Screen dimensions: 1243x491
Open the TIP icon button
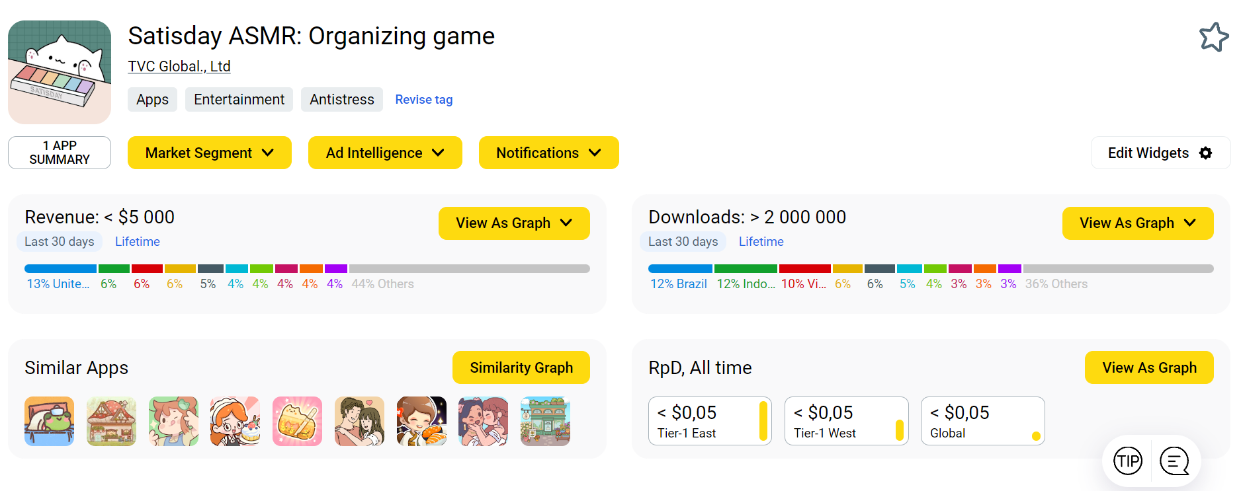[1128, 461]
